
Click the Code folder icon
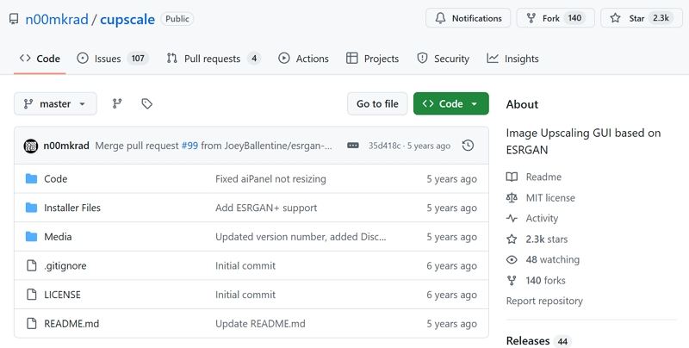31,179
